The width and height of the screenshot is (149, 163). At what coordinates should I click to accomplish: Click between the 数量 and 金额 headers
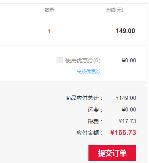(x=80, y=10)
